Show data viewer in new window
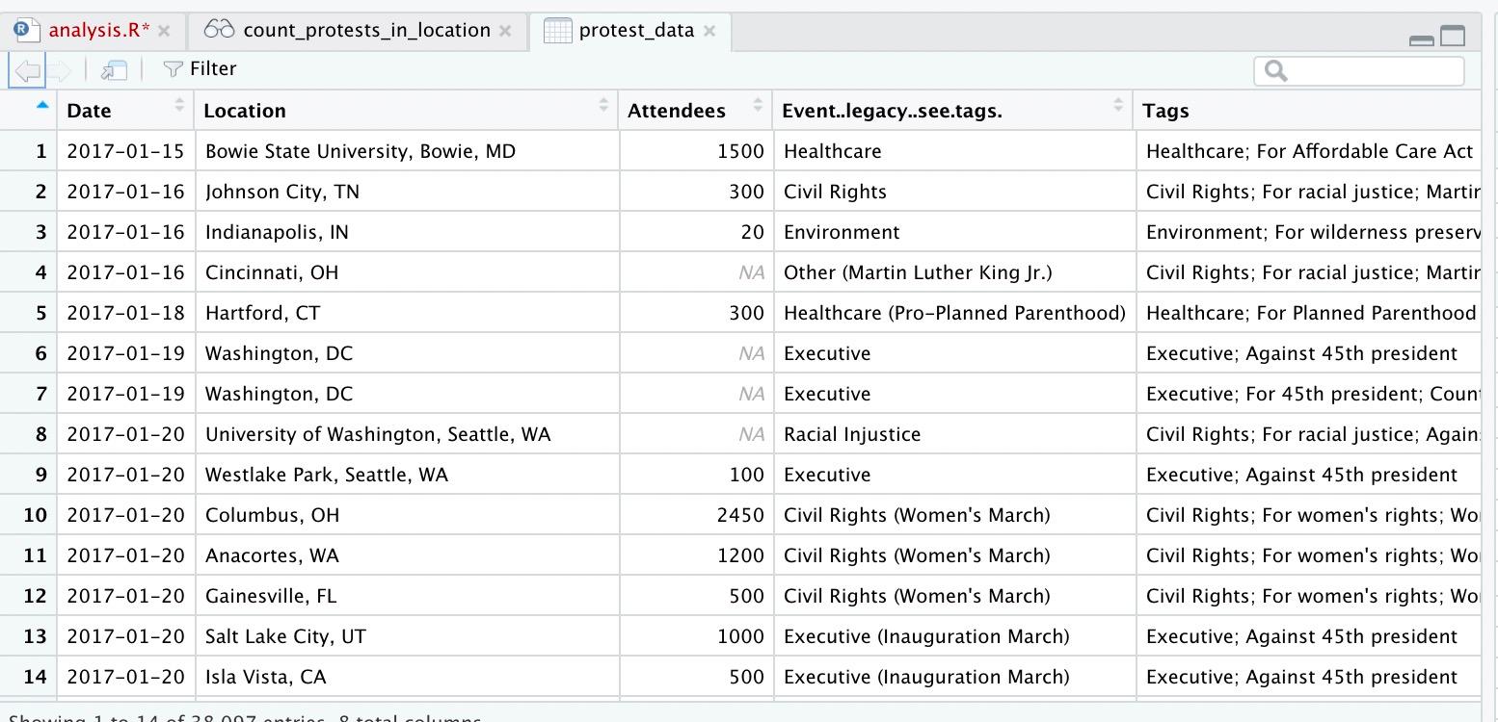The image size is (1498, 722). (x=114, y=69)
